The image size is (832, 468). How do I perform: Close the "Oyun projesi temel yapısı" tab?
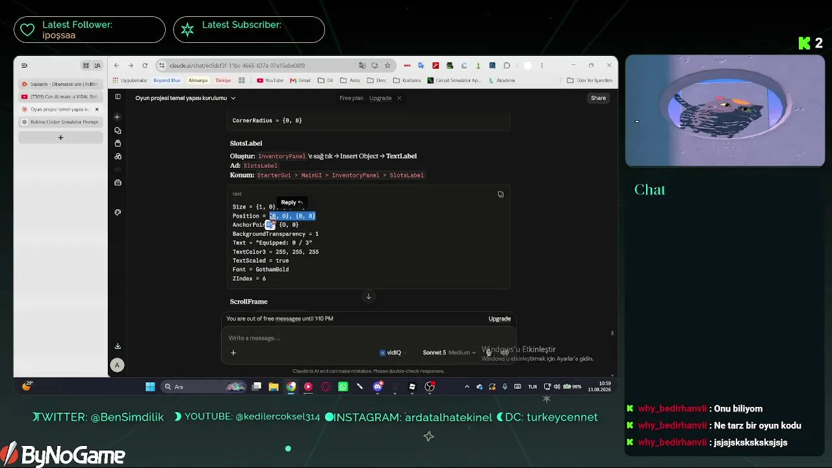click(x=97, y=109)
